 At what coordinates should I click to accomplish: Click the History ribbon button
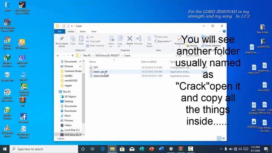[192, 45]
